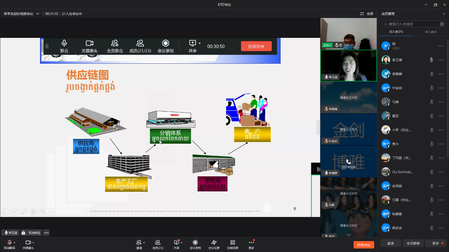Open 成员(23) in the bottom toolbar

coord(158,243)
